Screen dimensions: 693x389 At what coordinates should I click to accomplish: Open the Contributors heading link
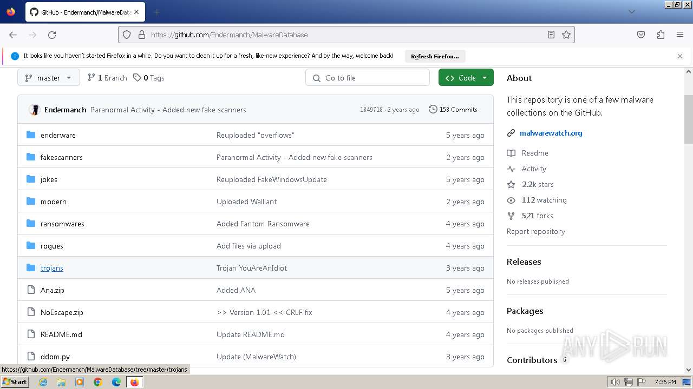pyautogui.click(x=532, y=360)
